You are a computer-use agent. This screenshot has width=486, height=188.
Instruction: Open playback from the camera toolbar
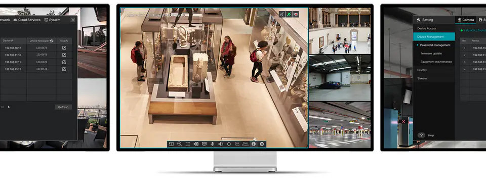171,144
